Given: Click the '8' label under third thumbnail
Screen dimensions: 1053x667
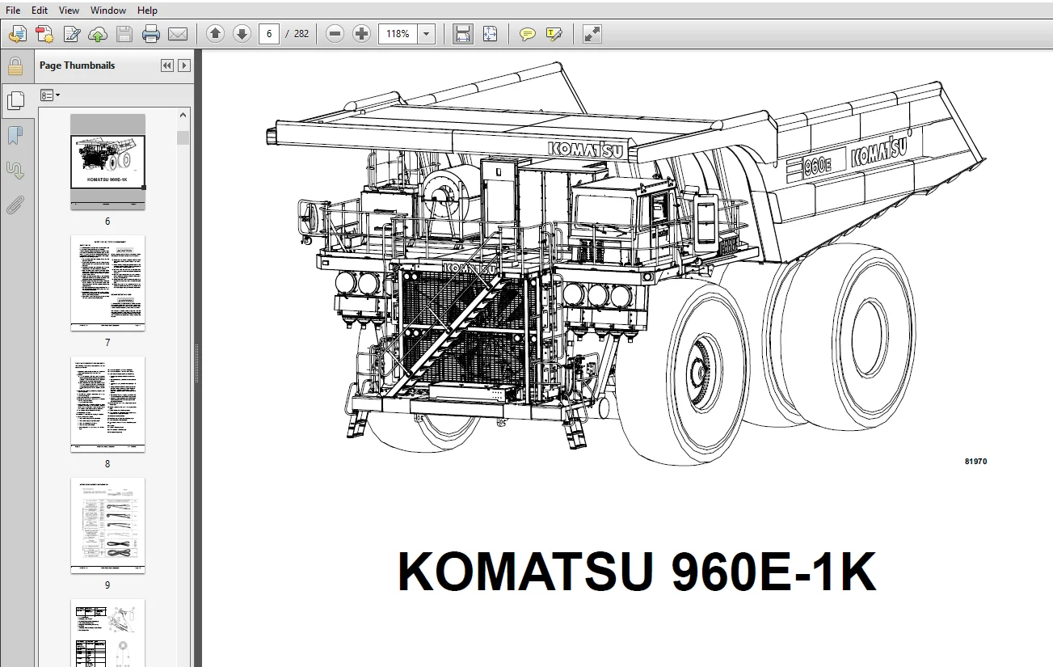Looking at the screenshot, I should pos(107,464).
